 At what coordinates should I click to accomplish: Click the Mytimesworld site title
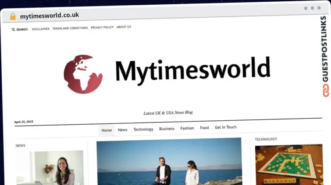193,70
